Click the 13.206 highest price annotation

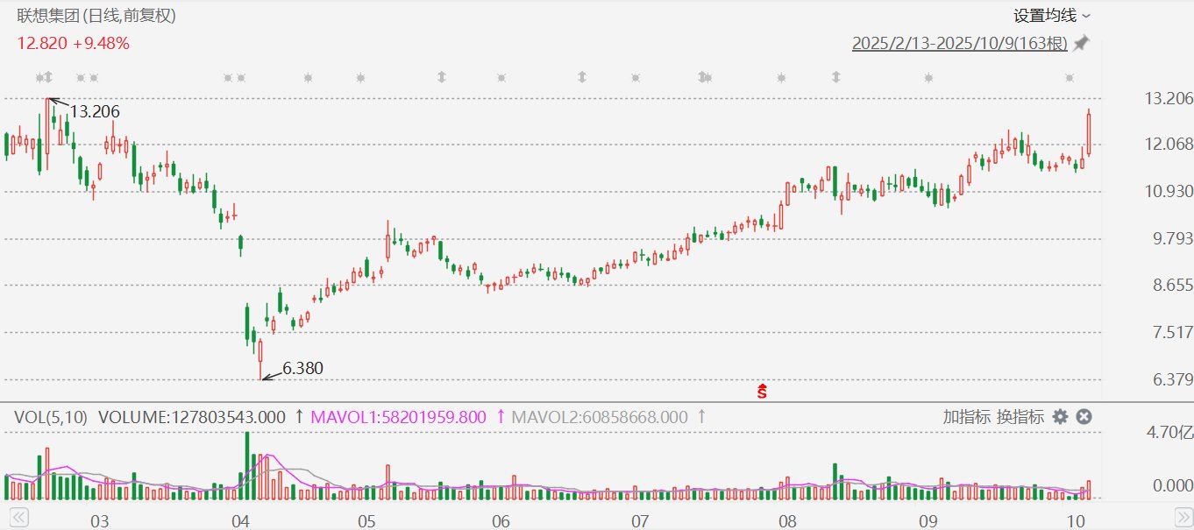pos(95,111)
